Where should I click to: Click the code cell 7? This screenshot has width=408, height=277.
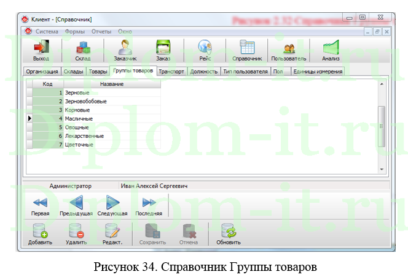pyautogui.click(x=48, y=145)
